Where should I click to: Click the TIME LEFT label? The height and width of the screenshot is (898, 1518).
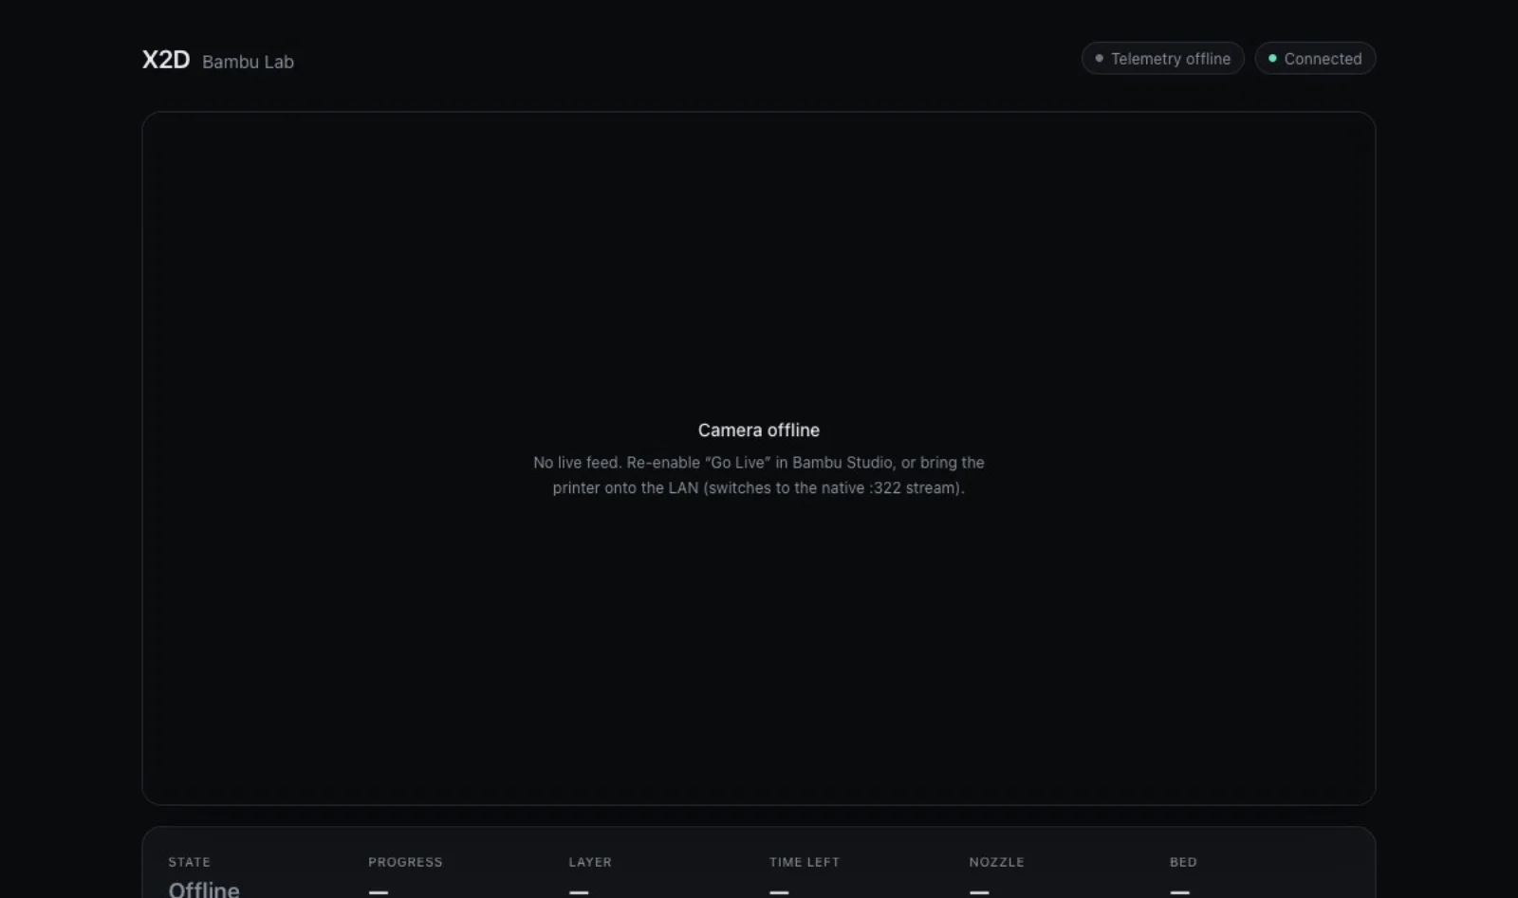pos(805,862)
